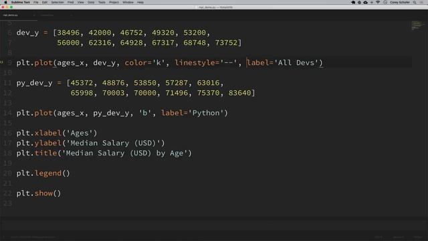Click the value 83640 on line 12

click(240, 93)
